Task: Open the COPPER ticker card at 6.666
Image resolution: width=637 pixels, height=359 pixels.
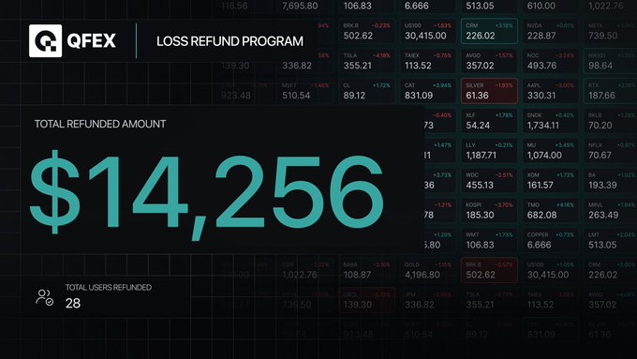Action: [x=551, y=240]
